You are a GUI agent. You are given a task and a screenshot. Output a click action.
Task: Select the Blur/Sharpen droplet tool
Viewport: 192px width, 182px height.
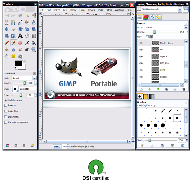click(x=13, y=50)
